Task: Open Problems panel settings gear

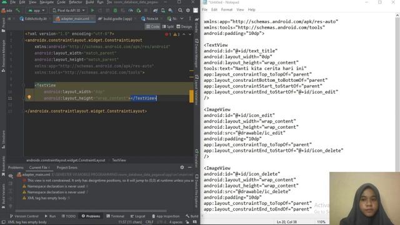Action: click(182, 167)
